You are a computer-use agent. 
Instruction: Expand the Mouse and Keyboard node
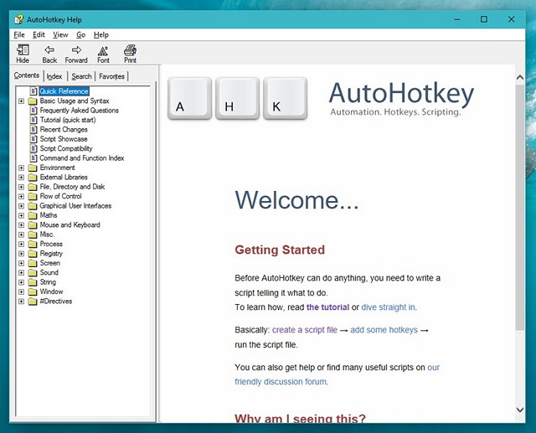[21, 225]
